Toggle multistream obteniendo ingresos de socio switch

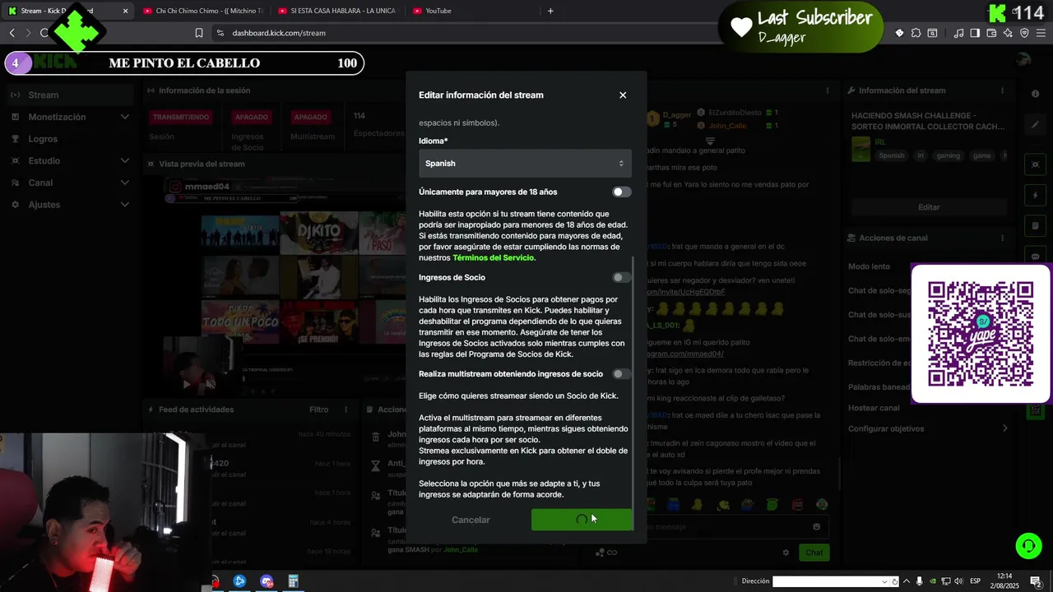pyautogui.click(x=621, y=374)
